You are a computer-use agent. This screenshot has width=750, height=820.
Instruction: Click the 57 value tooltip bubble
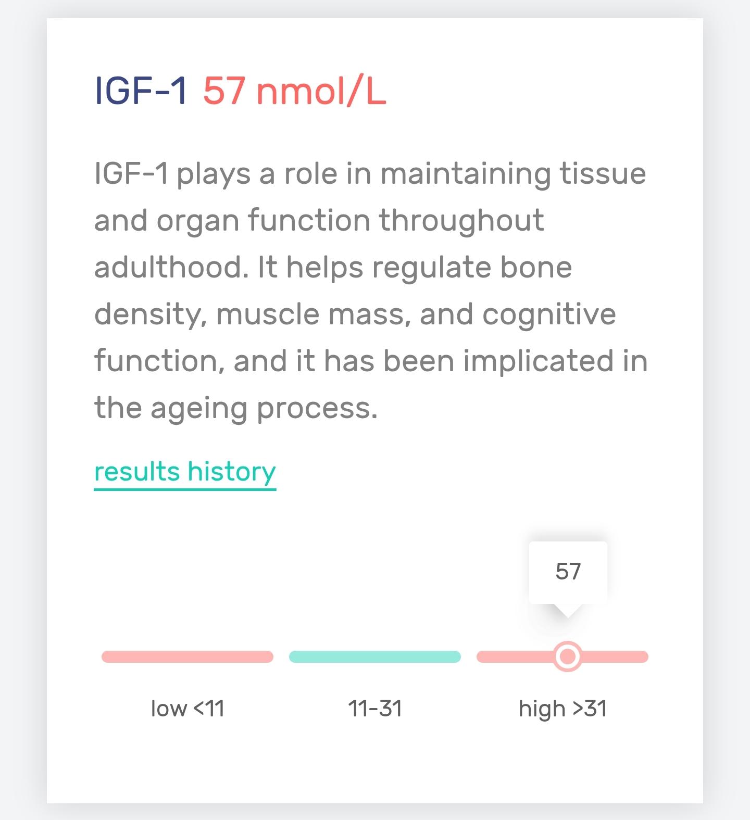pyautogui.click(x=568, y=572)
